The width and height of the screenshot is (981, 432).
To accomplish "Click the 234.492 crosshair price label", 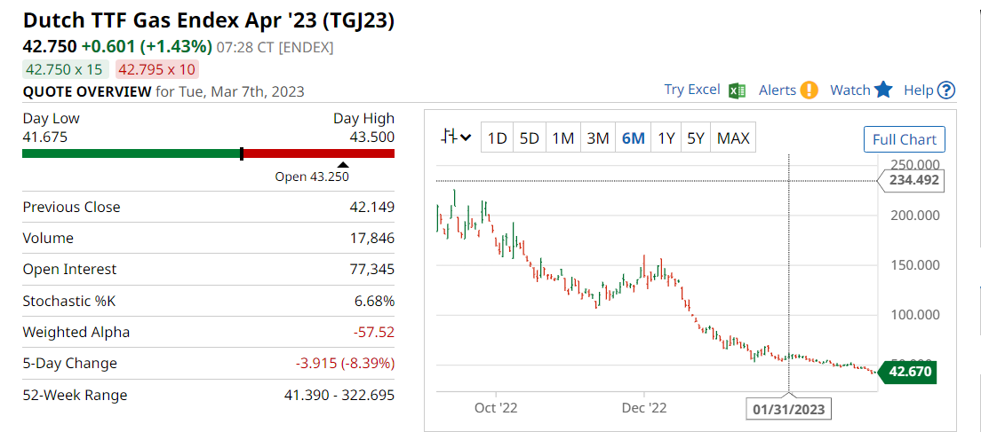I will [911, 181].
